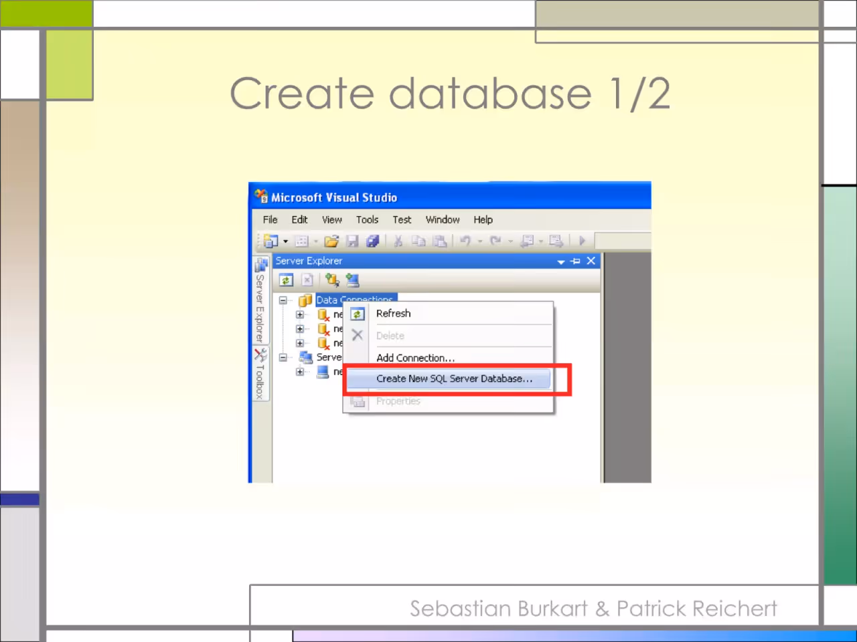This screenshot has width=857, height=642.
Task: Choose Create New SQL Server Database...
Action: (x=448, y=379)
